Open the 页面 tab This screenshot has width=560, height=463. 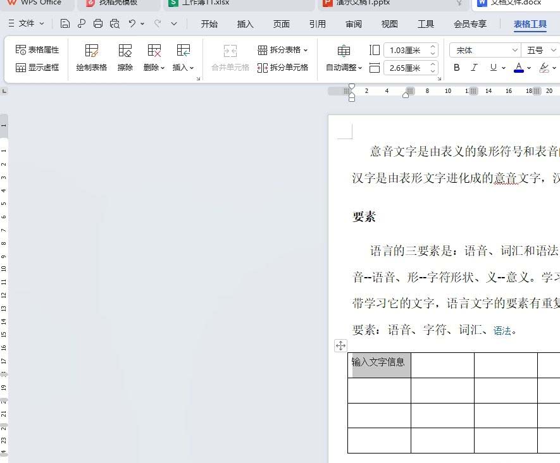[x=281, y=24]
